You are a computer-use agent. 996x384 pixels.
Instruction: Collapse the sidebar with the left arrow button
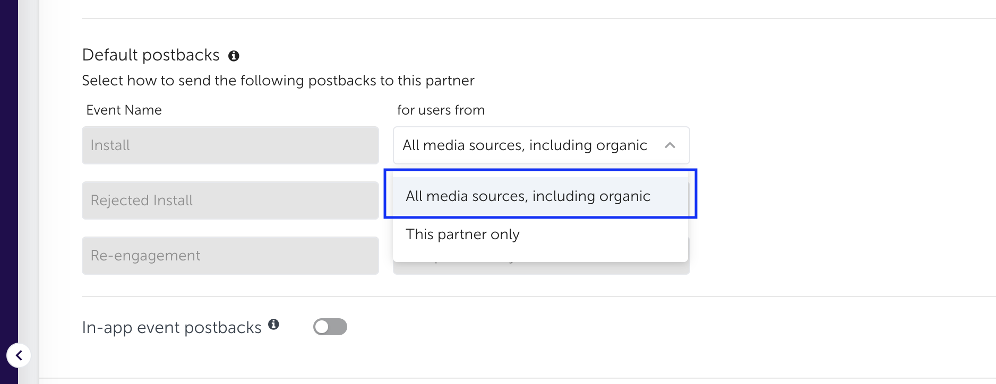point(19,355)
